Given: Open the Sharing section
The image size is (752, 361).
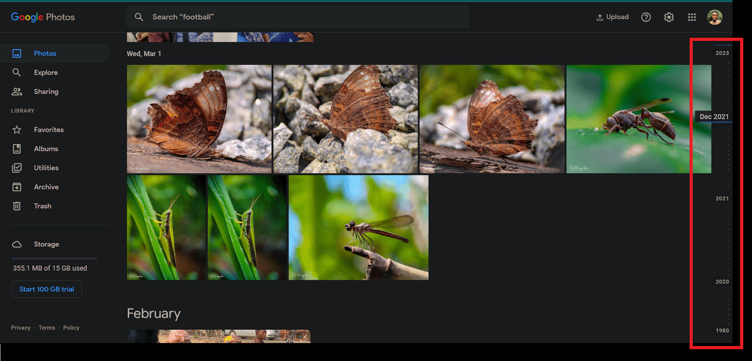Looking at the screenshot, I should 46,92.
